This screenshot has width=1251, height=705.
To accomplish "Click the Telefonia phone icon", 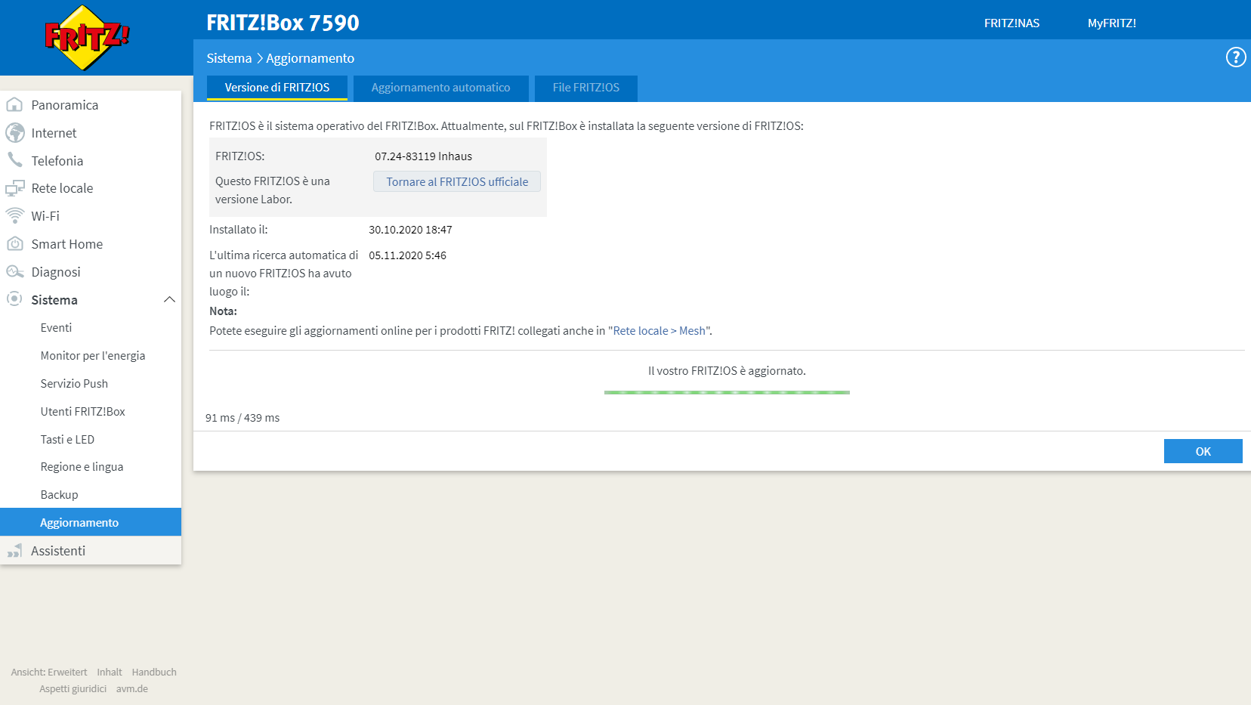I will [14, 160].
